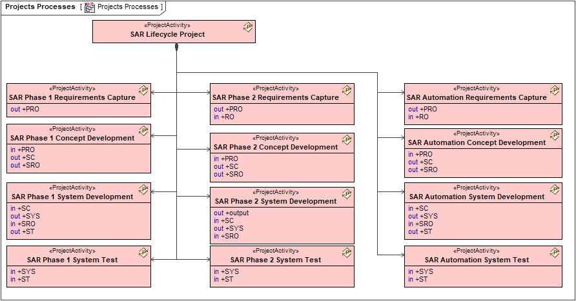576x301 pixels.
Task: Select 'in +ST' in SAR Phase 2 System Test
Action: 224,280
